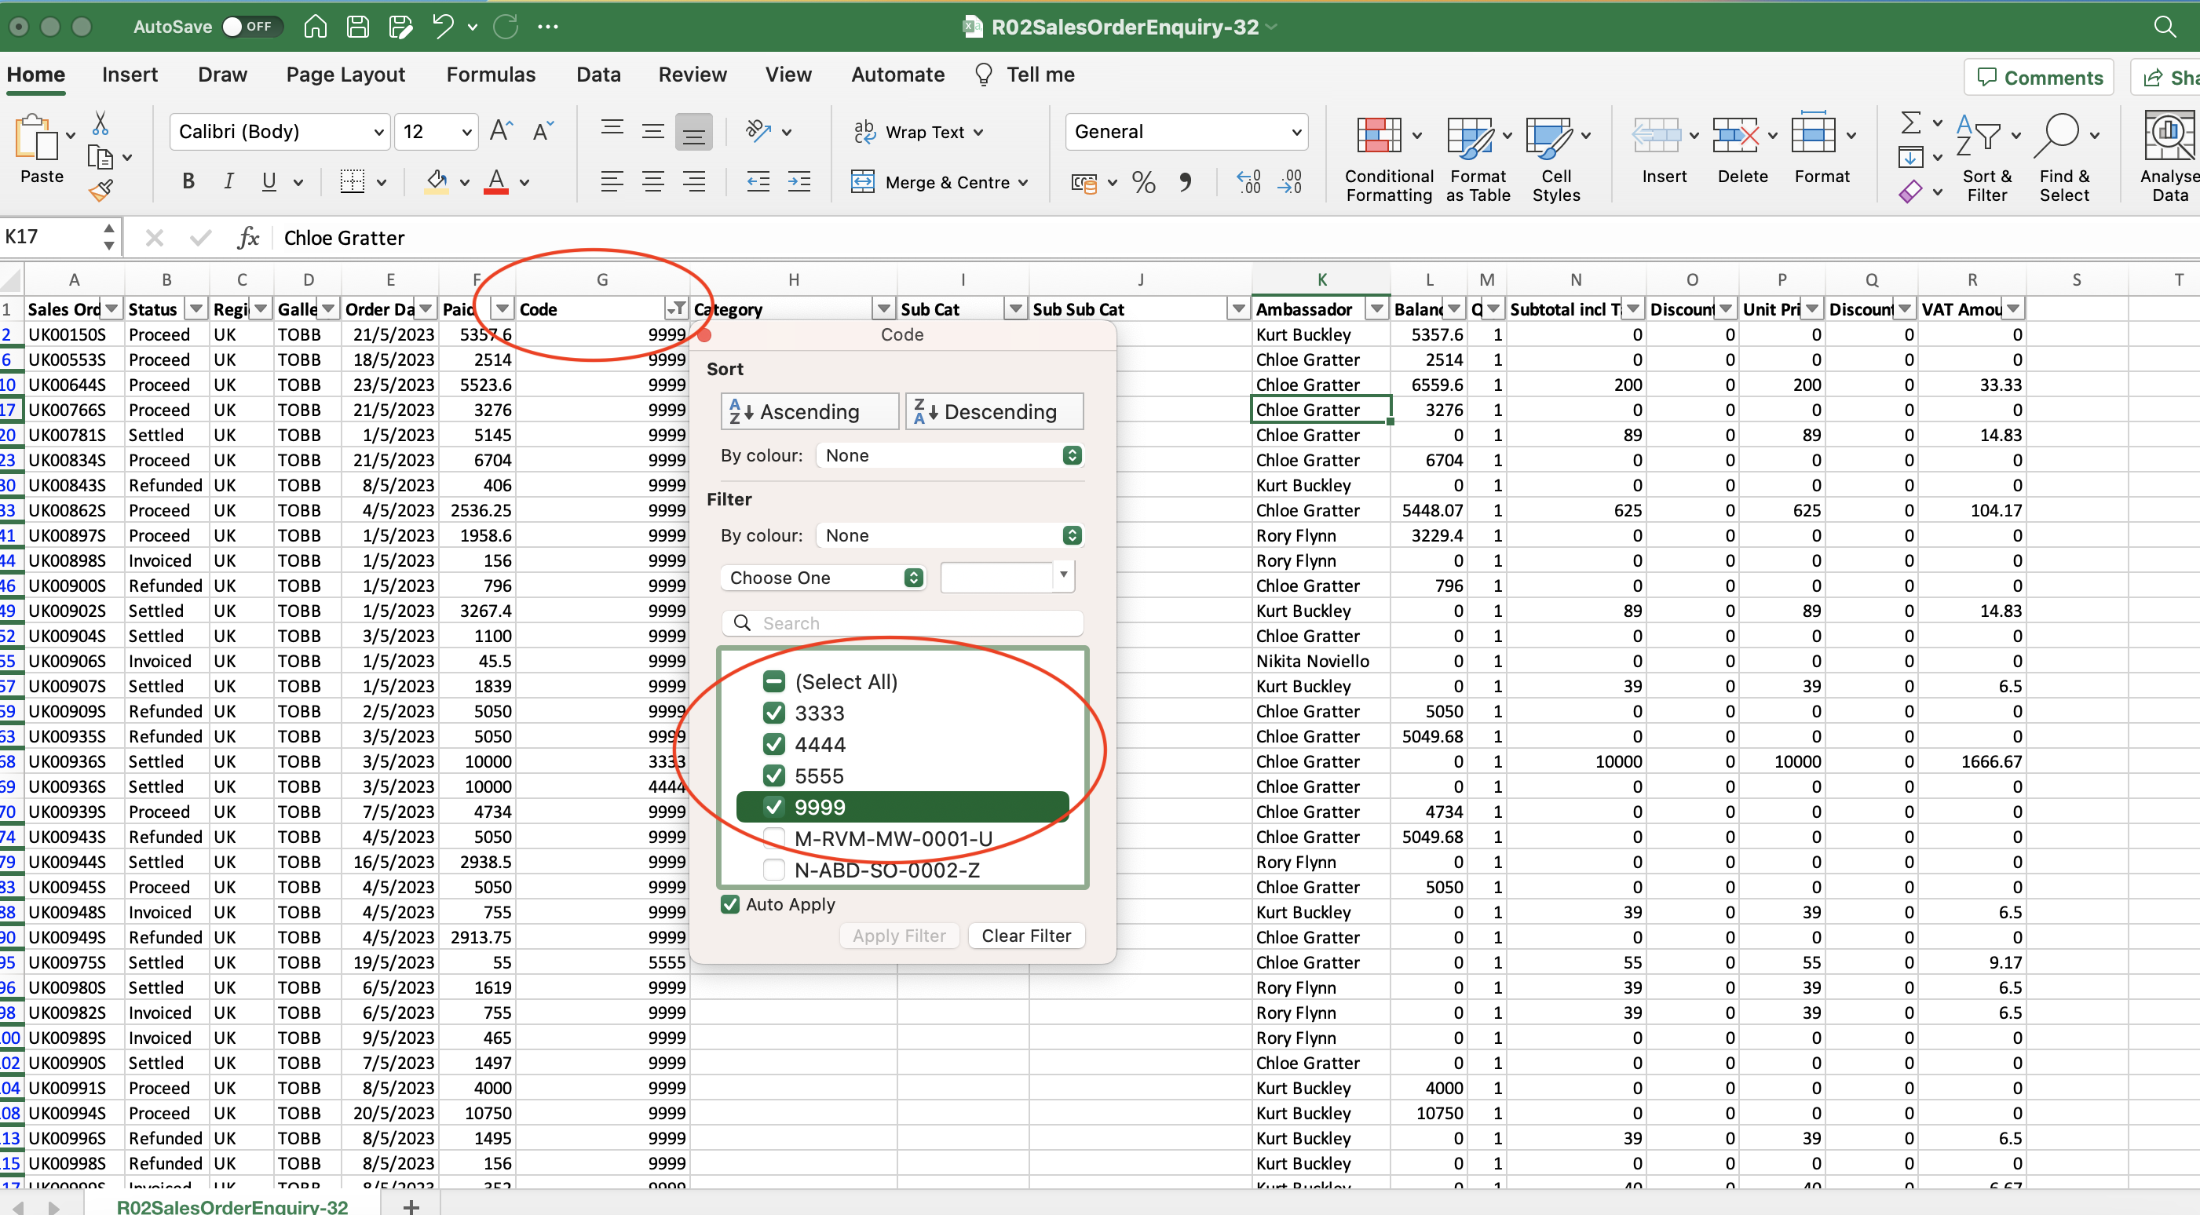This screenshot has height=1215, width=2200.
Task: Uncheck the 3333 filter checkbox
Action: pyautogui.click(x=773, y=712)
